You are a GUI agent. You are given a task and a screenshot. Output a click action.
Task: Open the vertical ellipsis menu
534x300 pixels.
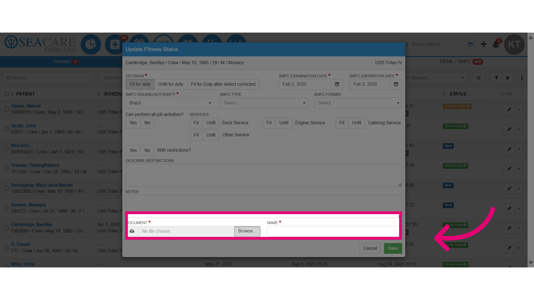[522, 78]
